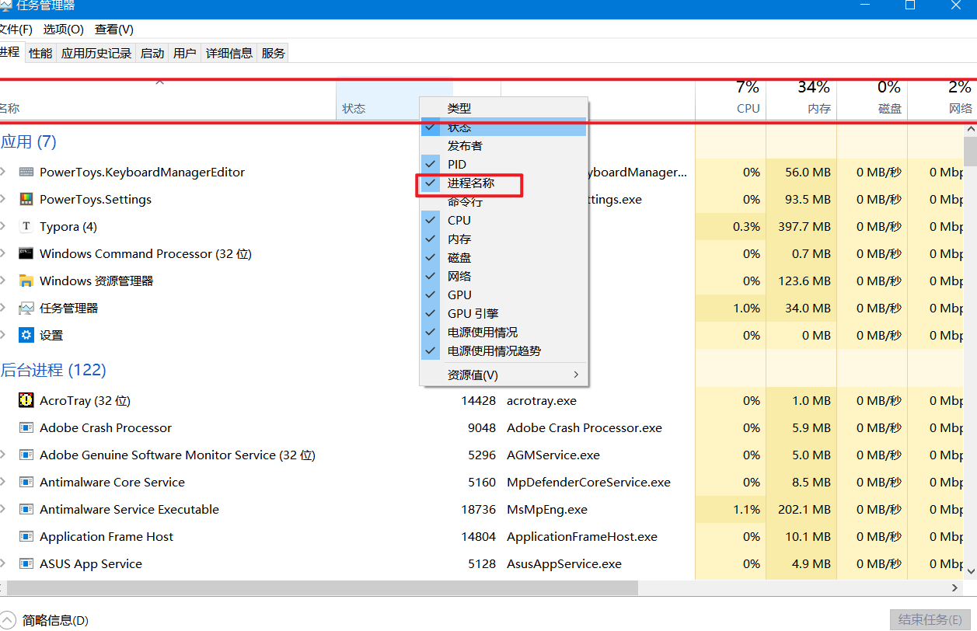977x631 pixels.
Task: Click 简略信息(D) to collapse details
Action: click(54, 620)
